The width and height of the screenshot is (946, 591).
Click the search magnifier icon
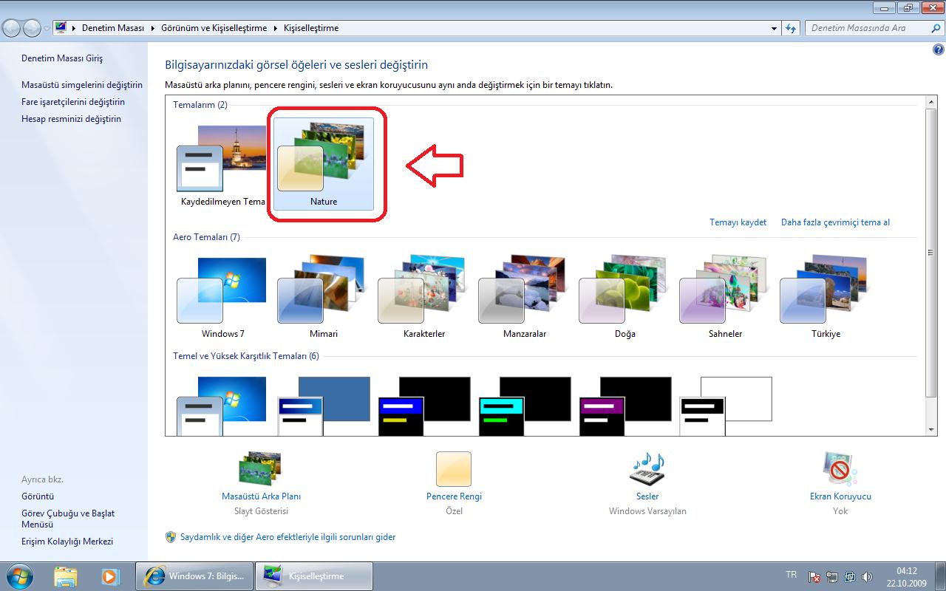(x=936, y=28)
